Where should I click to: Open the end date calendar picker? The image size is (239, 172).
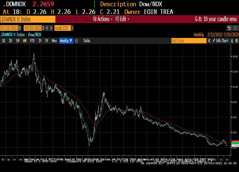pos(43,28)
